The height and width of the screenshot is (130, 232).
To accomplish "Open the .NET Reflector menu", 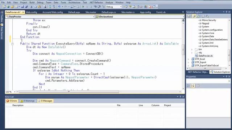I will pyautogui.click(x=96, y=3).
